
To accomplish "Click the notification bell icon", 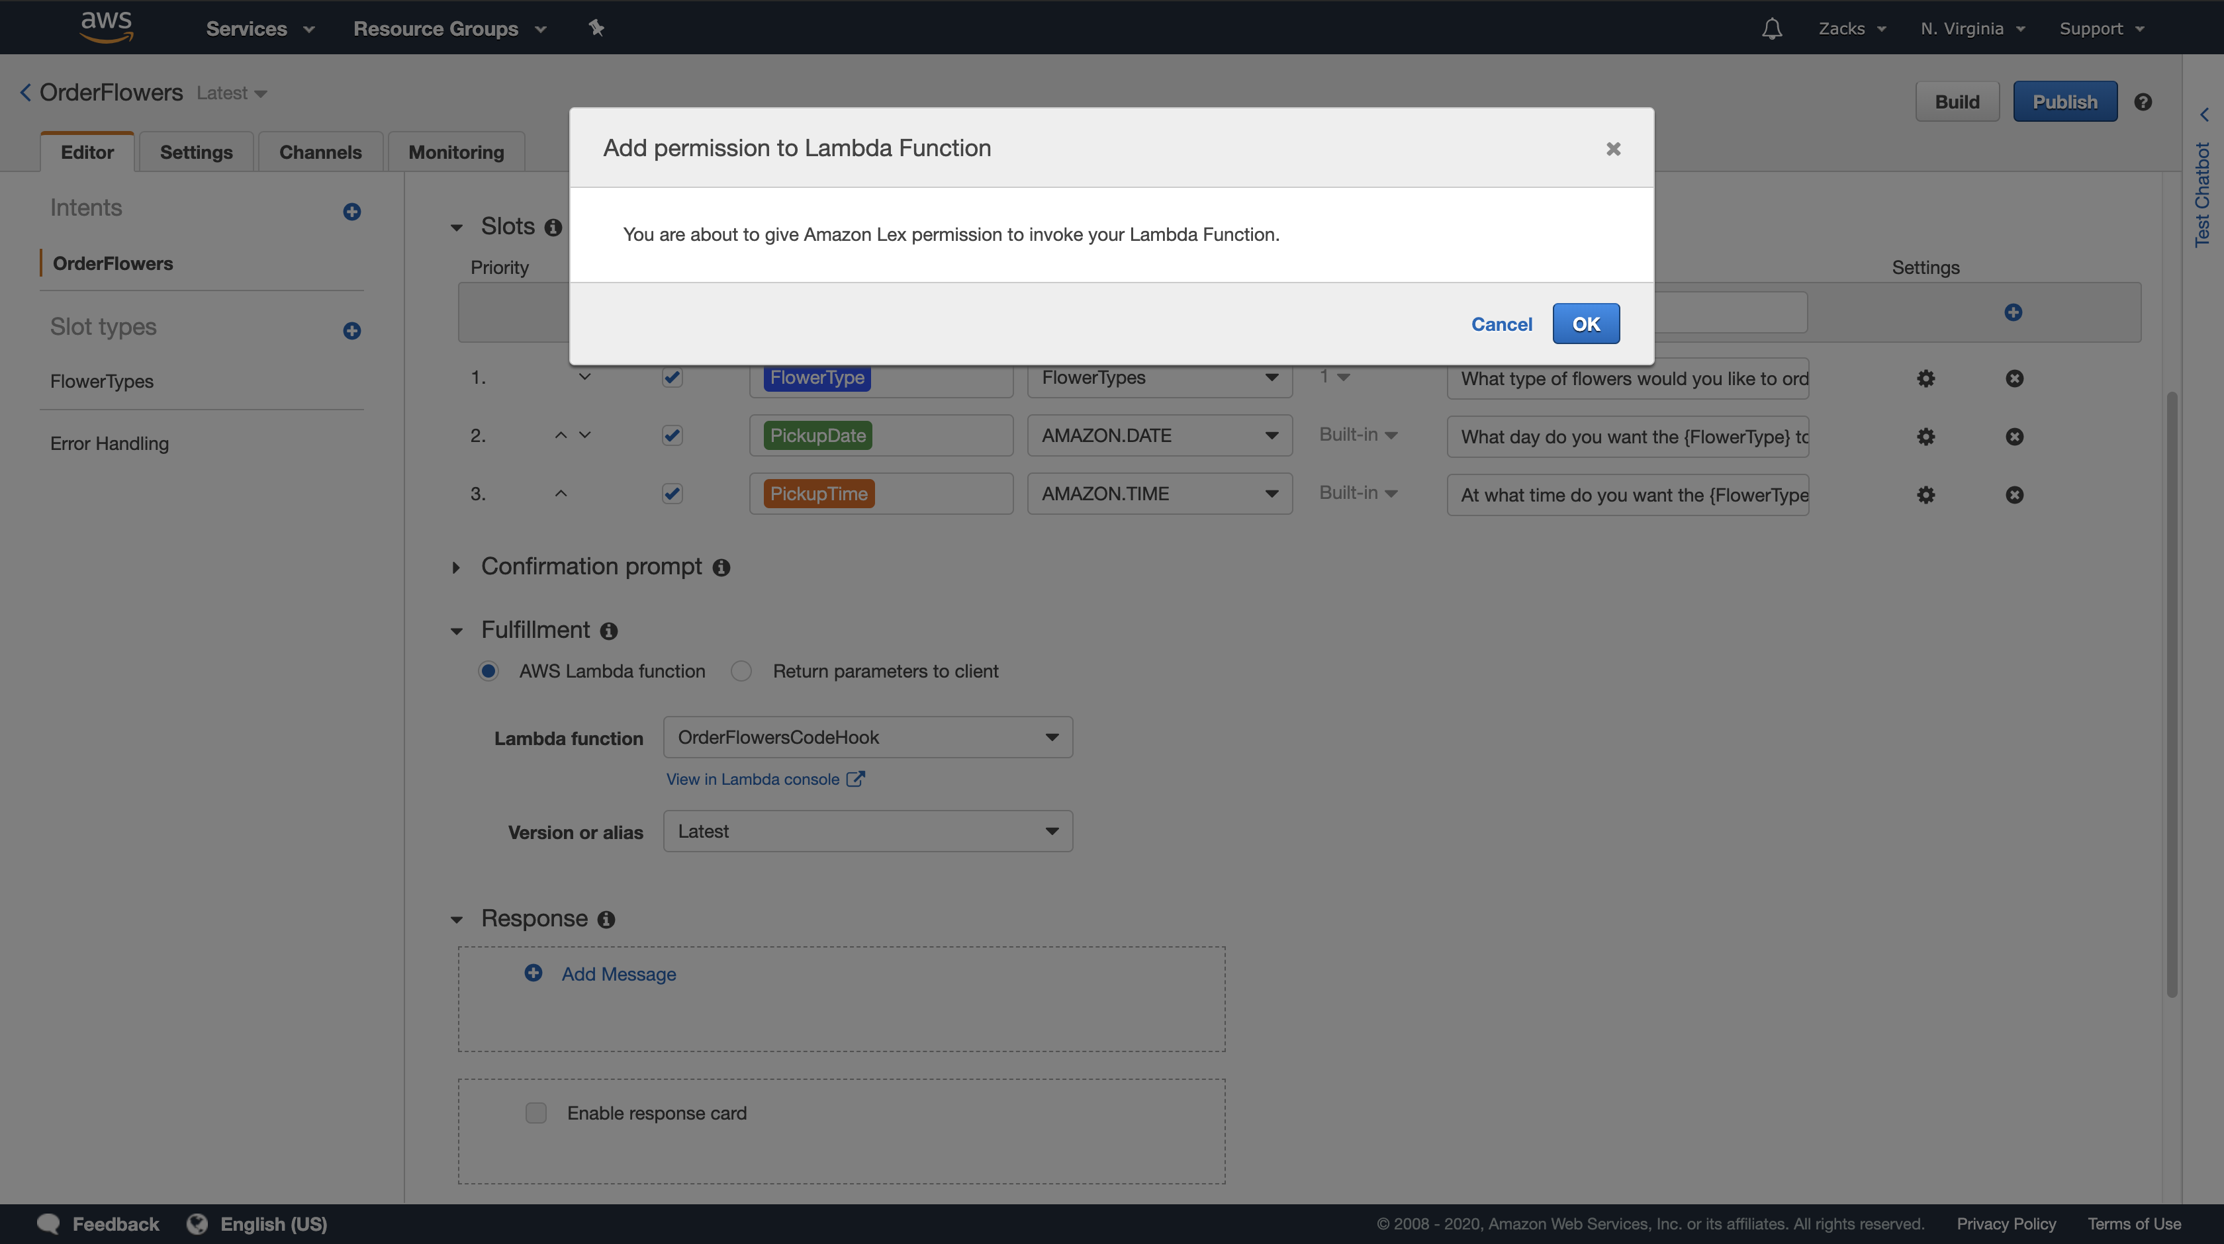I will 1772,28.
